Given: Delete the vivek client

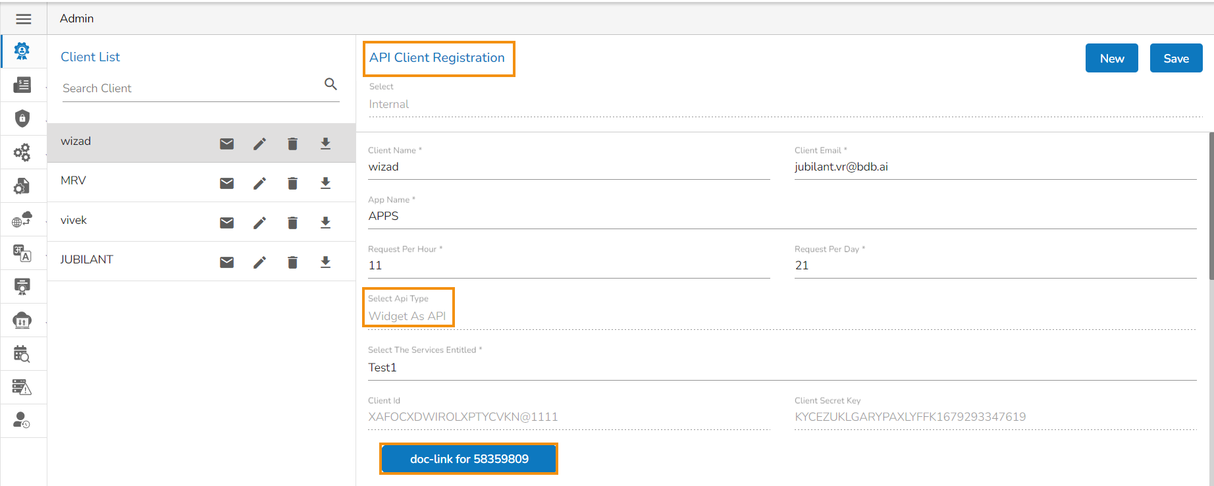Looking at the screenshot, I should coord(293,223).
